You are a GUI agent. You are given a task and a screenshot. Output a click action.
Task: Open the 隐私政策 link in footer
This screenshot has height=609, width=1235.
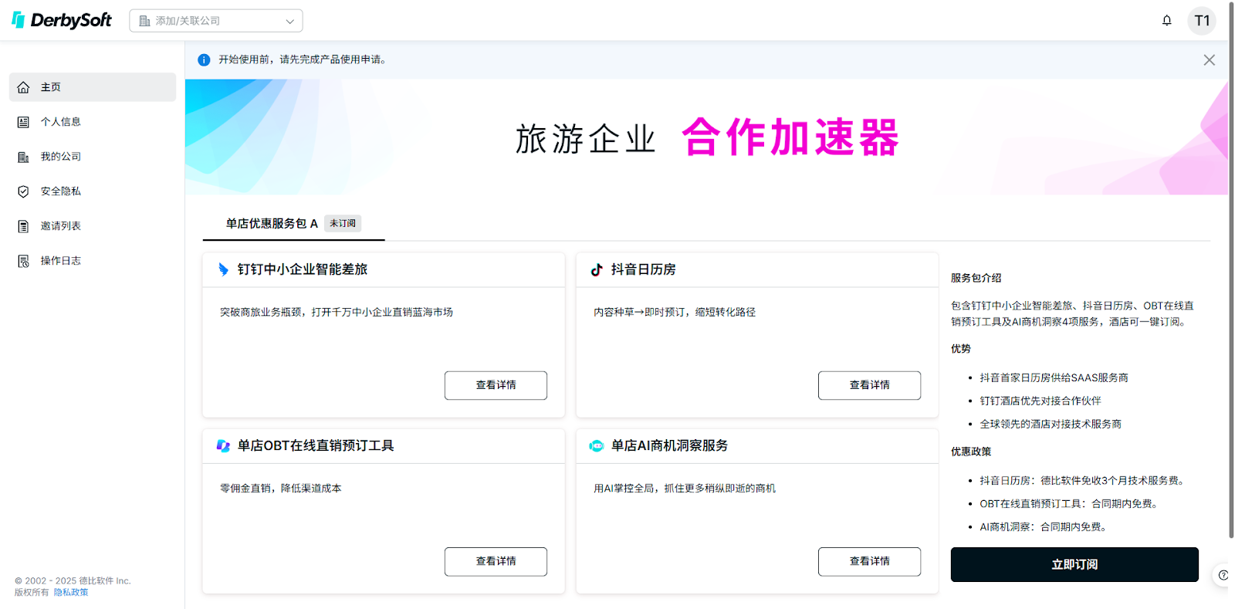tap(71, 593)
